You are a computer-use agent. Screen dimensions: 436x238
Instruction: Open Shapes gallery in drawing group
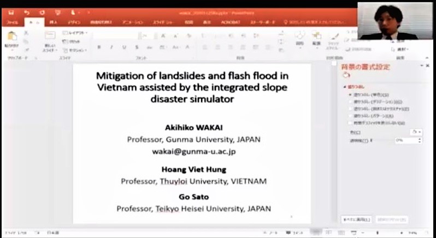click(300, 39)
